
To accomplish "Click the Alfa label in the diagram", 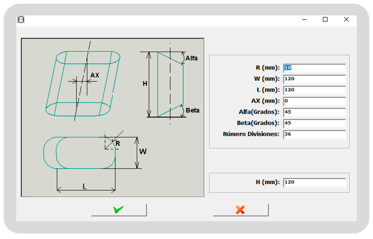I will tap(191, 59).
